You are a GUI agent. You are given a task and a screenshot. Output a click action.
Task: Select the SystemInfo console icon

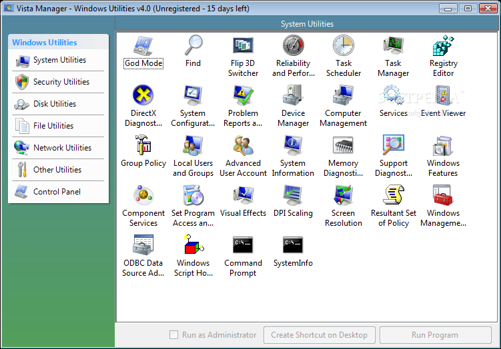tap(293, 245)
